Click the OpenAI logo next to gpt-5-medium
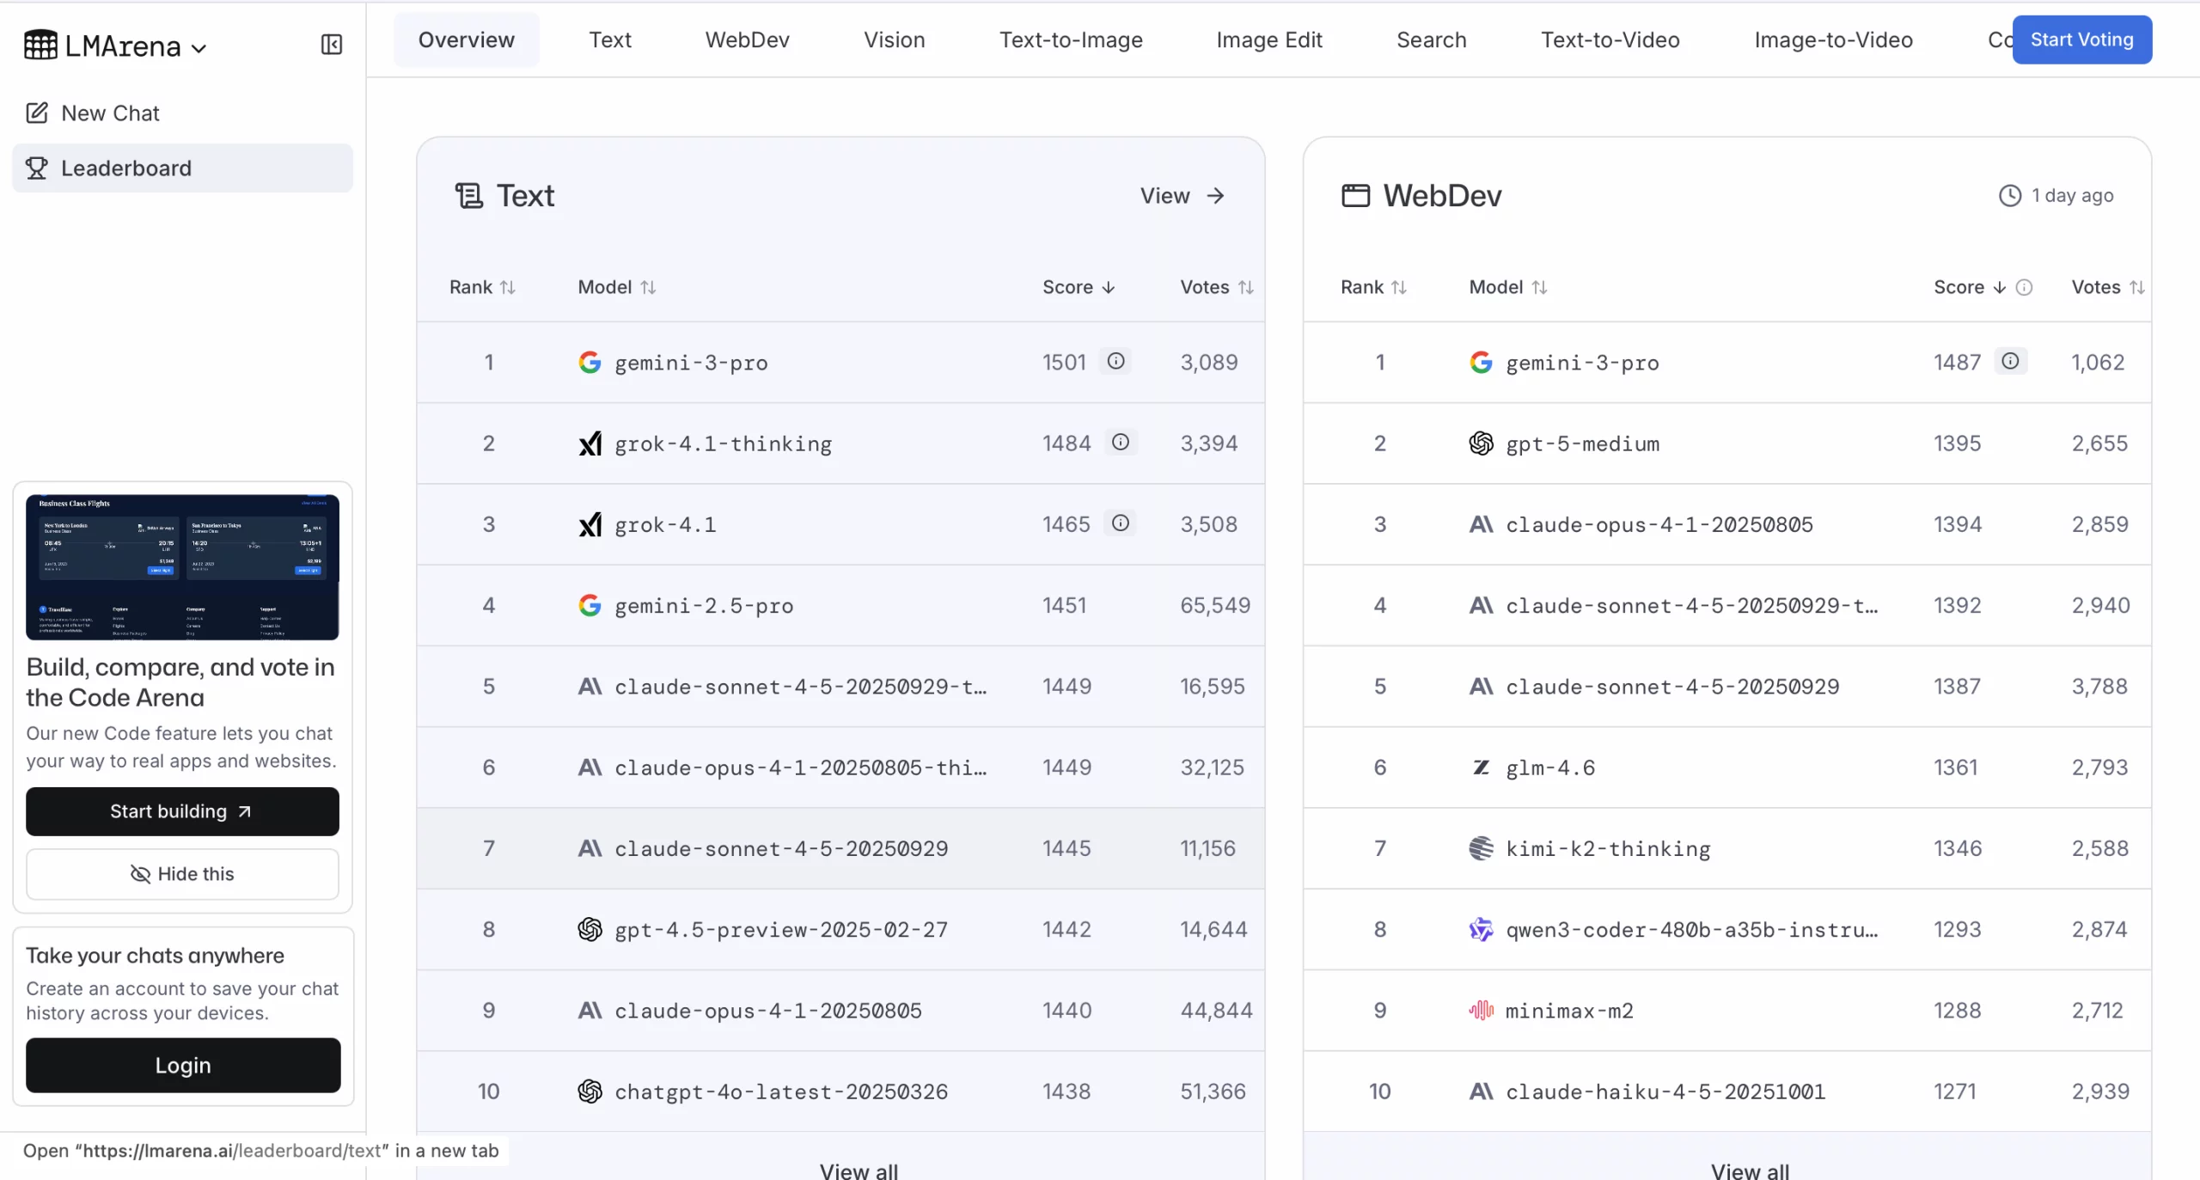2200x1180 pixels. click(x=1481, y=443)
